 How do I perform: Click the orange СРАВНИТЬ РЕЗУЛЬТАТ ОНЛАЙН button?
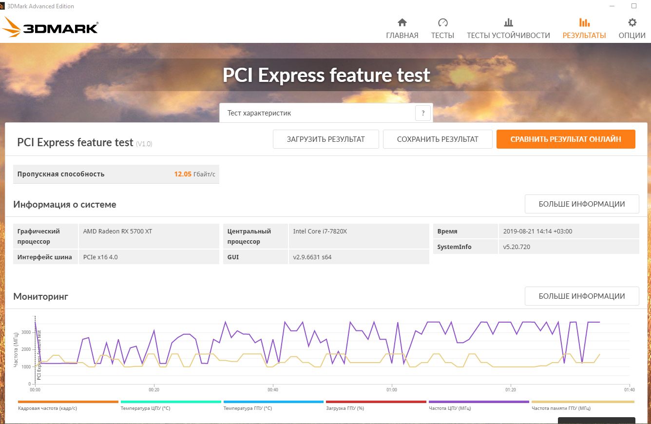pyautogui.click(x=566, y=139)
